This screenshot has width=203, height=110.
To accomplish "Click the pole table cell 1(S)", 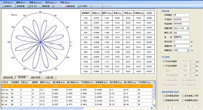I will [x=86, y=18].
